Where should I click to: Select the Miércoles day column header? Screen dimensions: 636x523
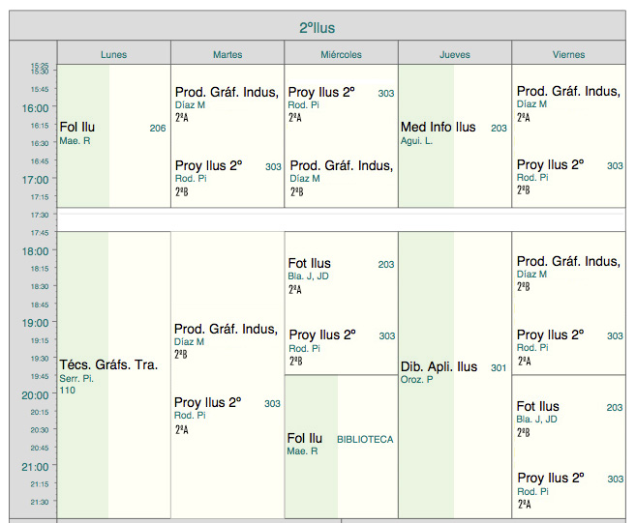point(341,54)
